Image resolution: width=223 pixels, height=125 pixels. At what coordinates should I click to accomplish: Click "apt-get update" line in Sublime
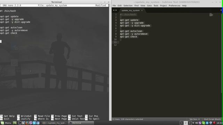[x=129, y=20]
